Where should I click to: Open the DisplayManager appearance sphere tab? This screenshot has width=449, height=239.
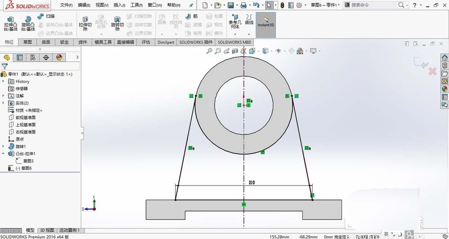(x=59, y=58)
